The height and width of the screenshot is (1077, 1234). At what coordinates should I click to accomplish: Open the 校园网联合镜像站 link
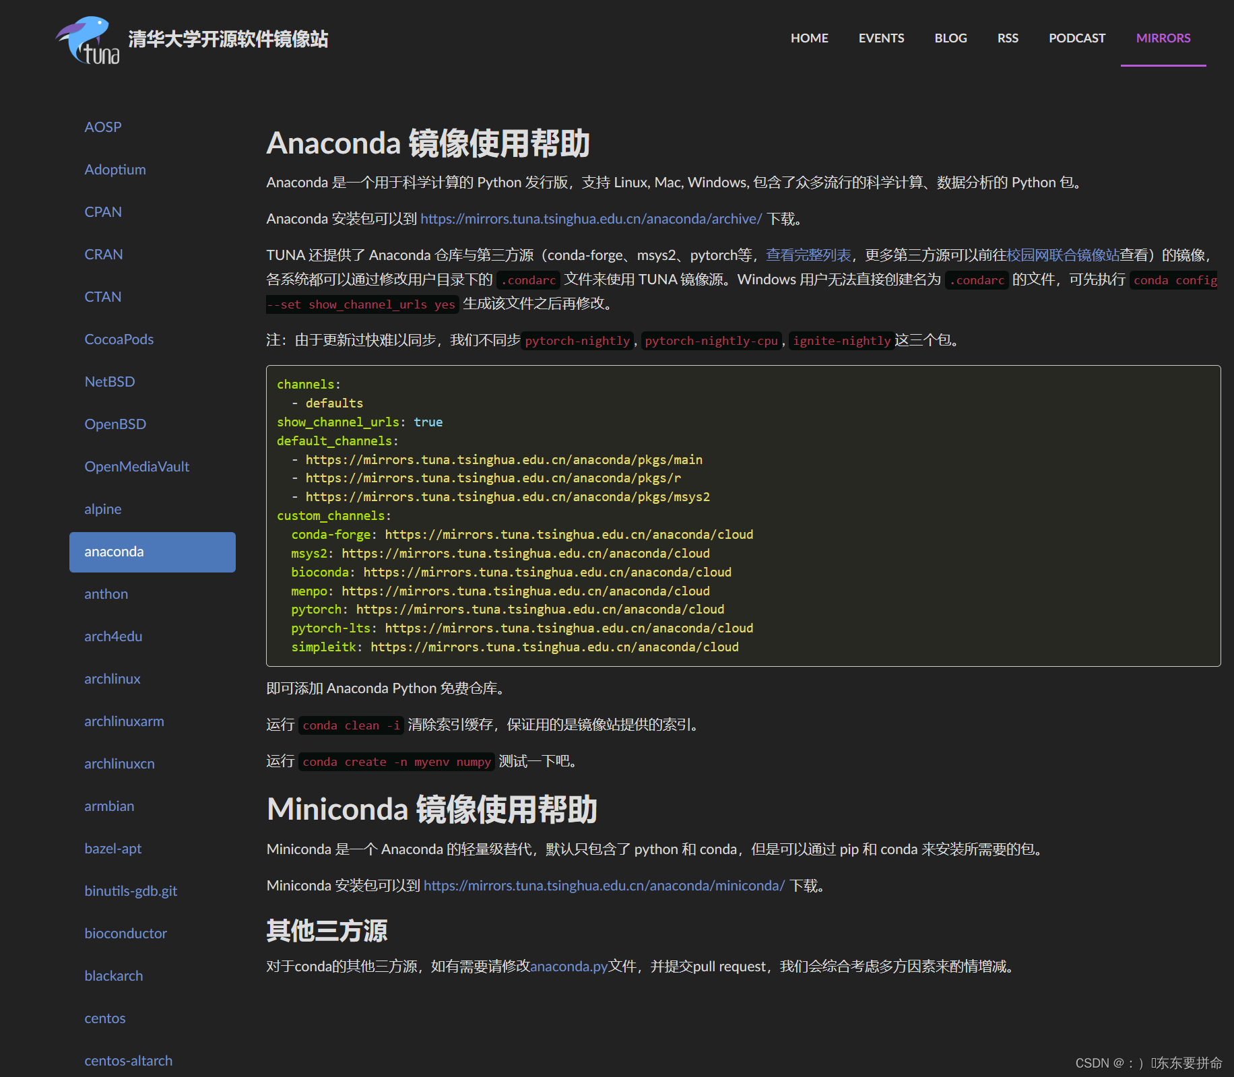pyautogui.click(x=1063, y=255)
